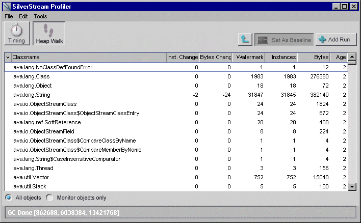Select ObjectStreamClass$CompareMemberByName row
Viewport: 361px width, 223px height.
(x=176, y=150)
